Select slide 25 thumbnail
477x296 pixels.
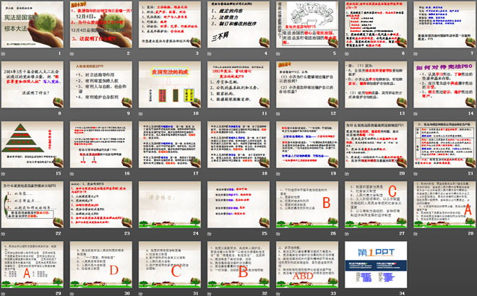tap(239, 204)
